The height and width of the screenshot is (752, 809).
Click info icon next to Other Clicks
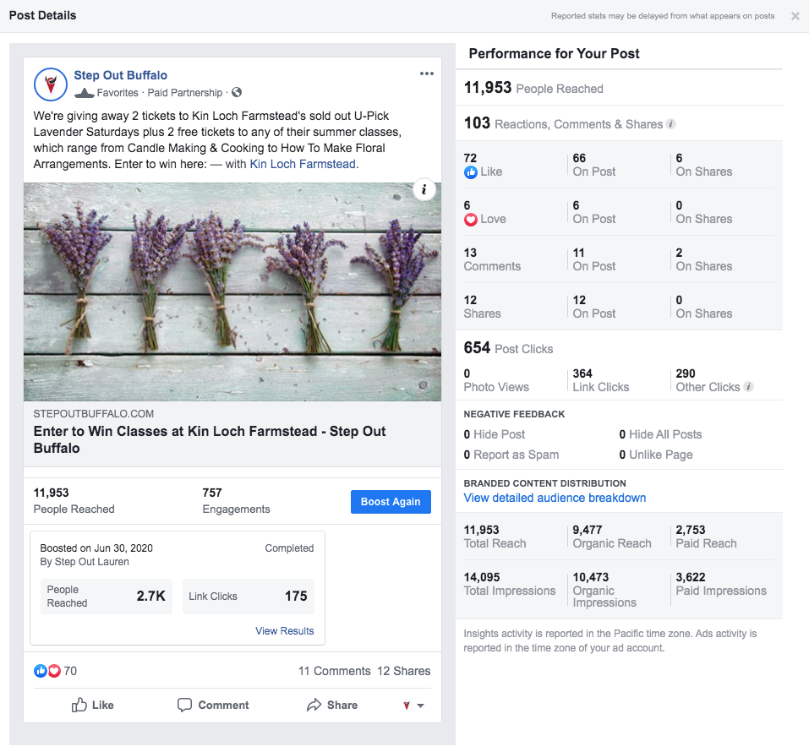749,387
